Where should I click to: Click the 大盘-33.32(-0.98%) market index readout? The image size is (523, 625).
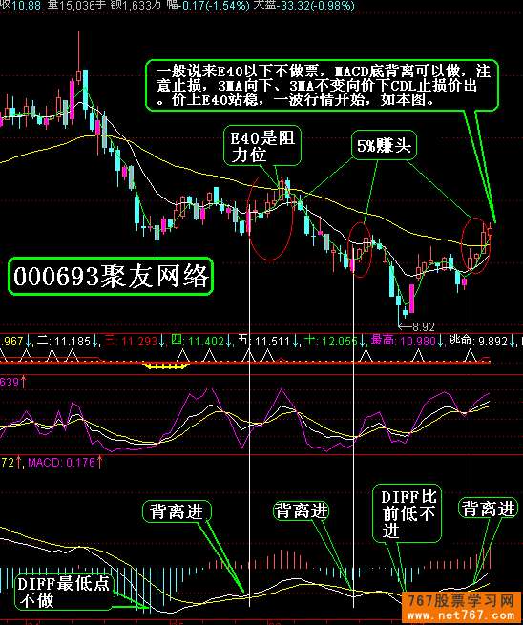pyautogui.click(x=303, y=6)
